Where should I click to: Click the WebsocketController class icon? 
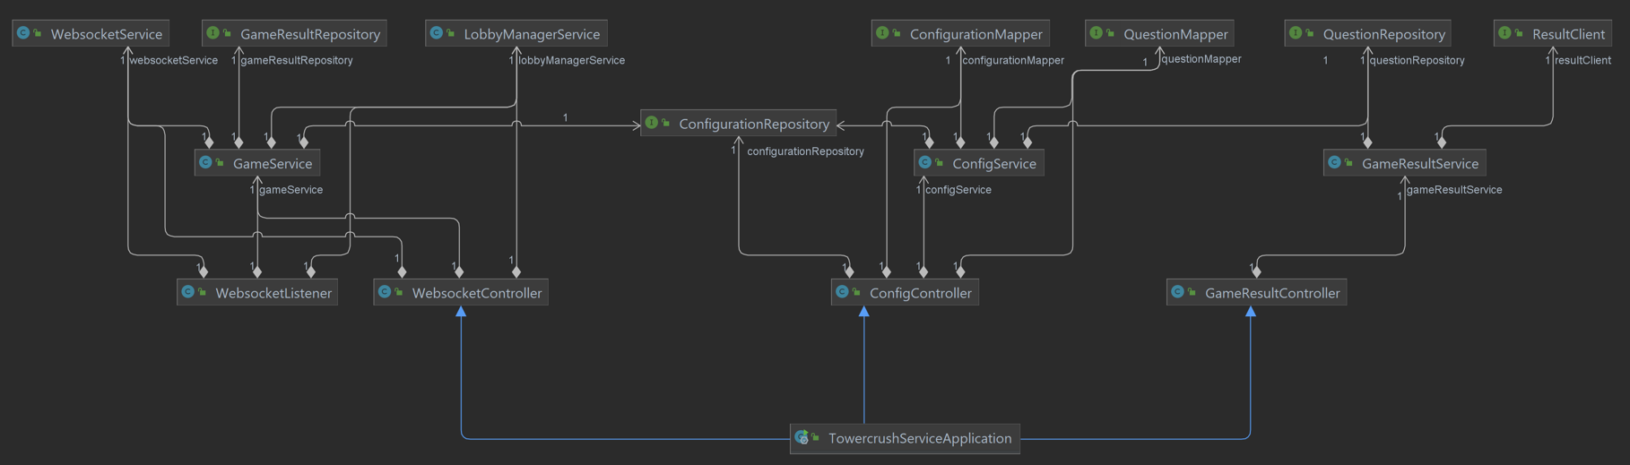click(385, 292)
